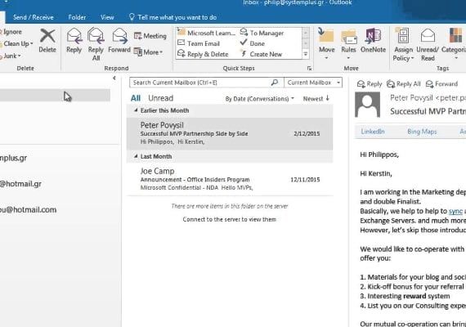Screen dimensions: 466x327
Task: Click the LinkedIn link in reading pane
Action: pos(373,132)
